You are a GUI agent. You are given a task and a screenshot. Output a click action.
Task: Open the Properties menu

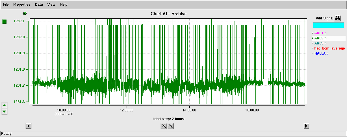(x=22, y=5)
